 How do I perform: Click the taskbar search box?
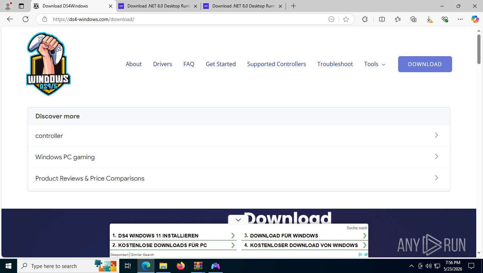(x=68, y=266)
